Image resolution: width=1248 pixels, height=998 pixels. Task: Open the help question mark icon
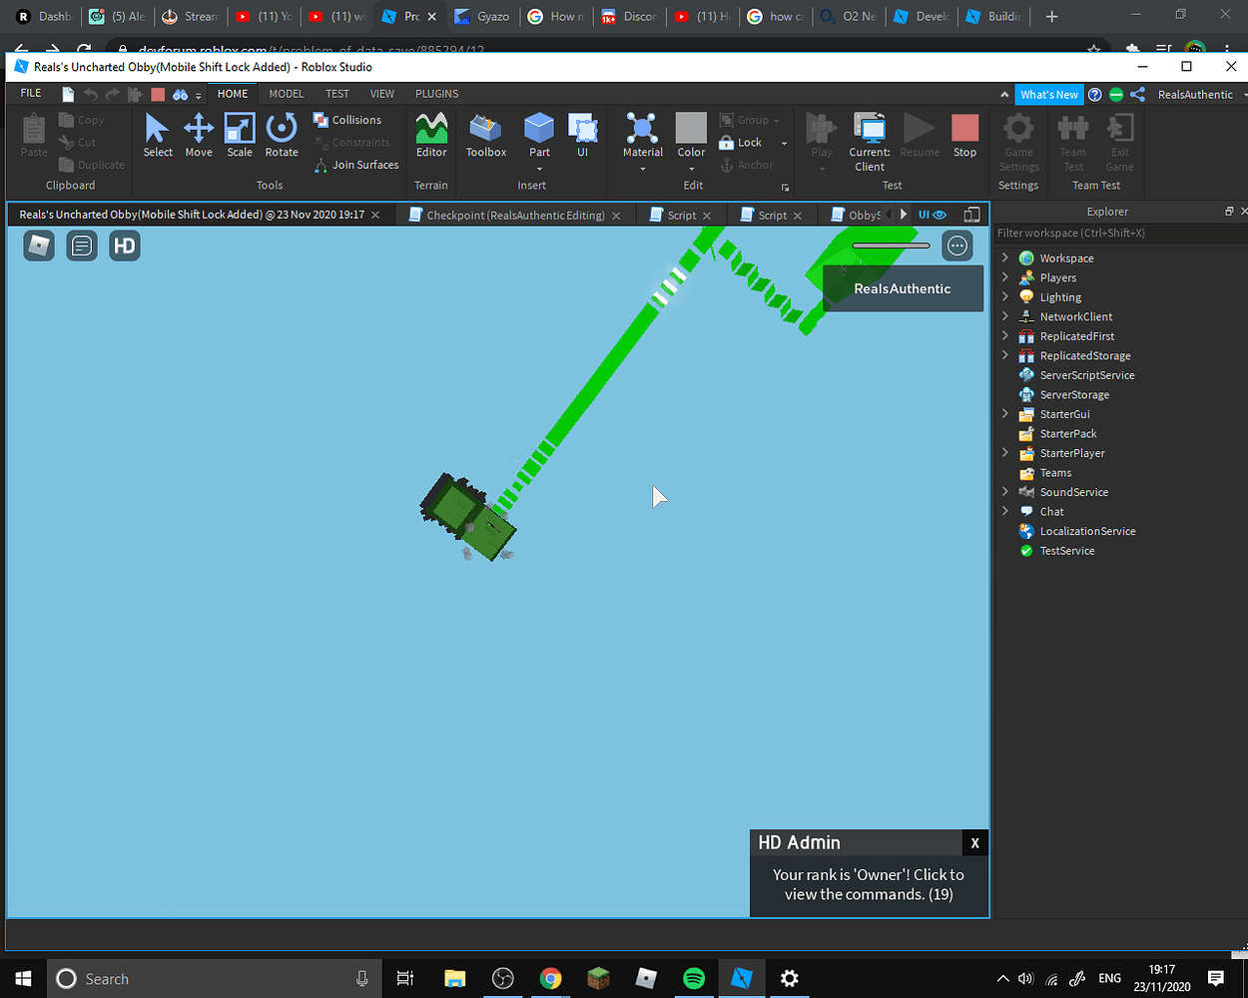click(x=1095, y=94)
